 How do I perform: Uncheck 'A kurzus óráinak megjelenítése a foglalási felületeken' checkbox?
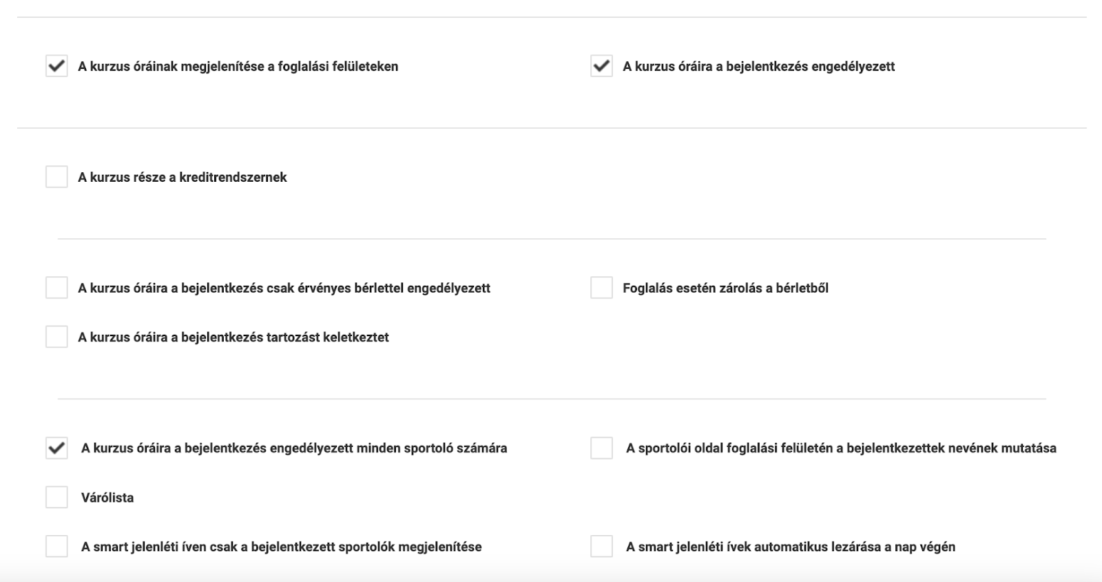coord(56,66)
